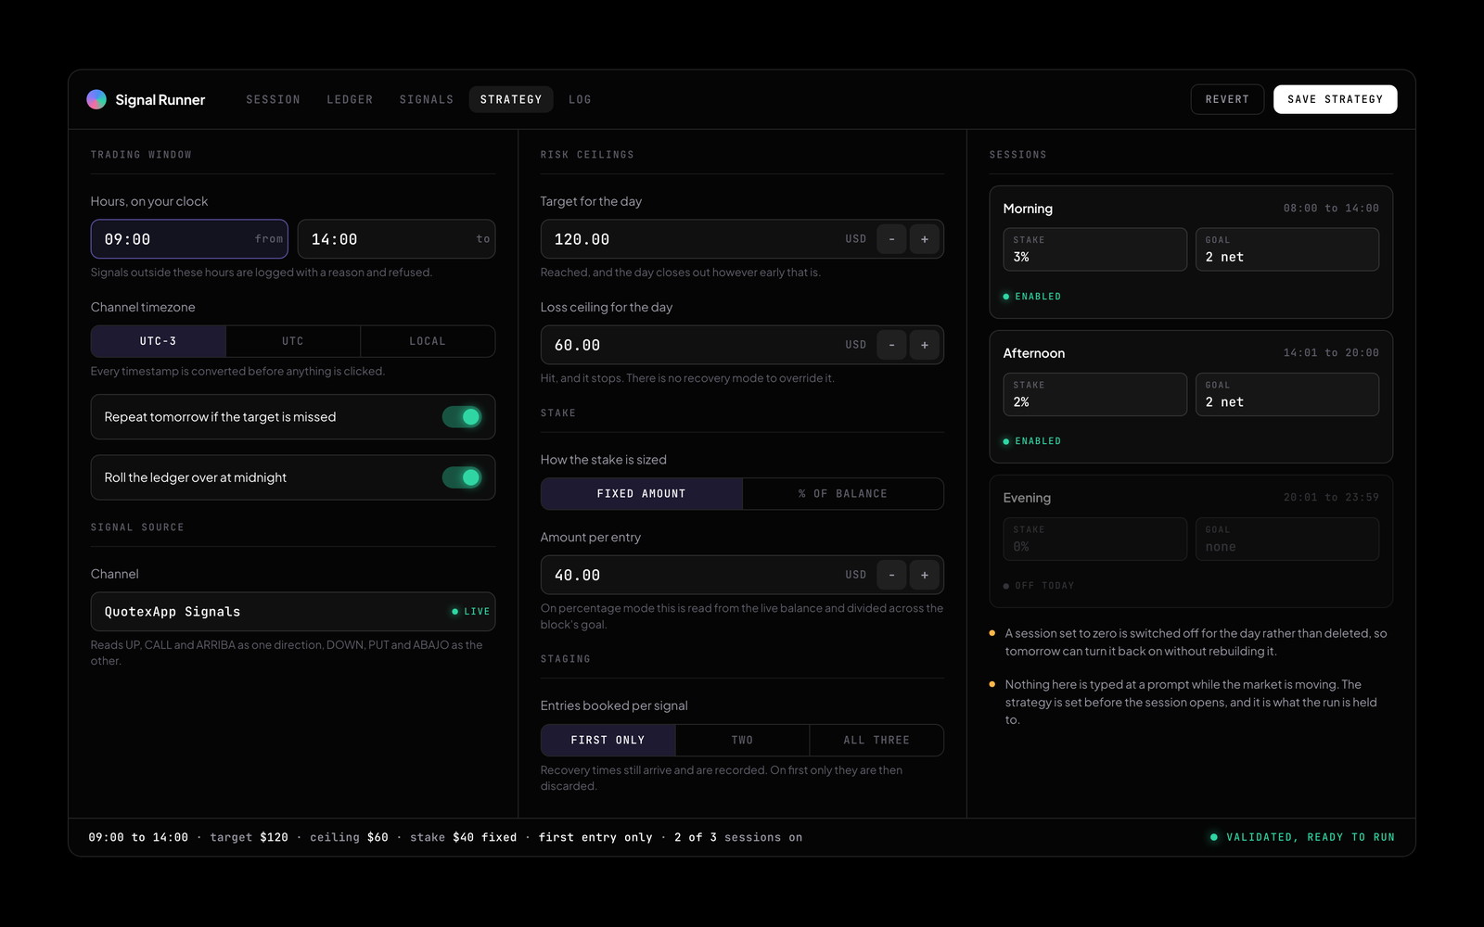Click status bar '2 of 3 sessions on'
Image resolution: width=1484 pixels, height=927 pixels.
pyautogui.click(x=738, y=837)
